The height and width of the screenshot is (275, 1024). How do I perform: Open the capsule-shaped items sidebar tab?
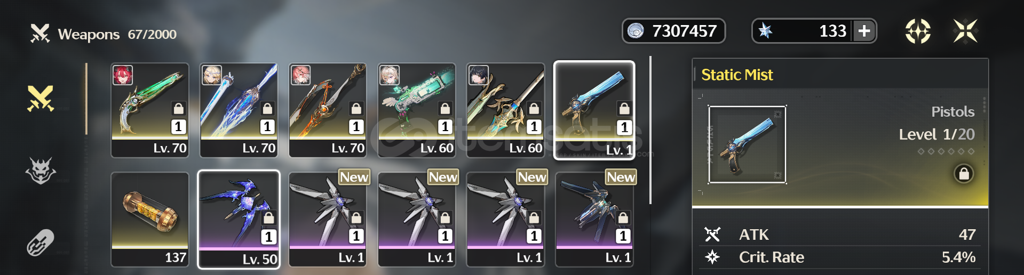(41, 242)
